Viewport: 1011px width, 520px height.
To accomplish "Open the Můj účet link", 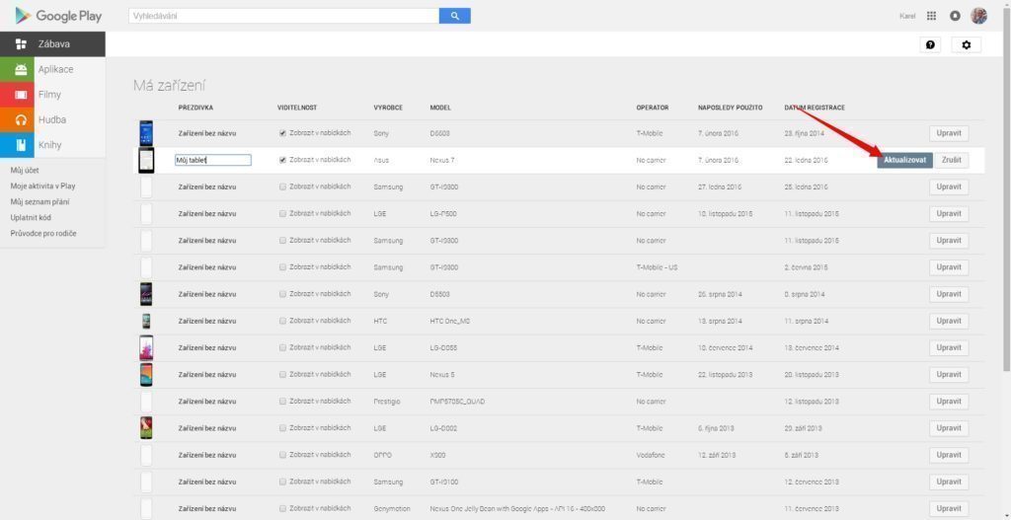I will click(x=25, y=171).
